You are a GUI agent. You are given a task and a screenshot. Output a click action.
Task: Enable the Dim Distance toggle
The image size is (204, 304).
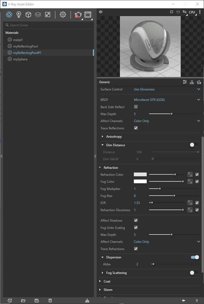tap(194, 145)
